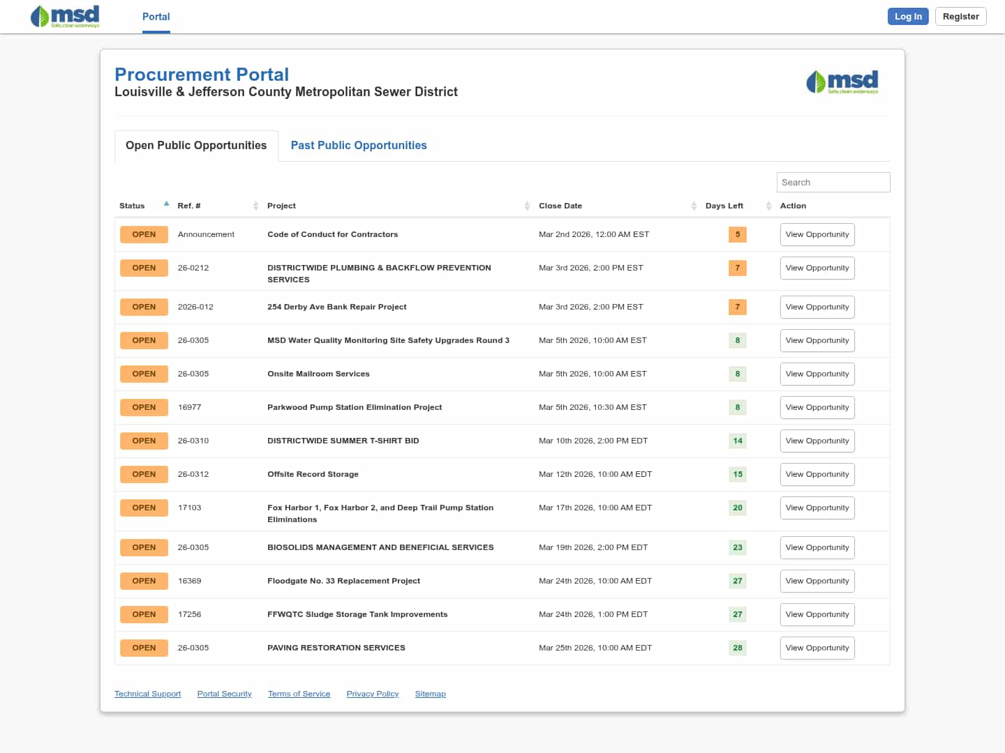1005x753 pixels.
Task: View Opportunity for Parkwood Pump Station Elimination
Action: coord(817,407)
